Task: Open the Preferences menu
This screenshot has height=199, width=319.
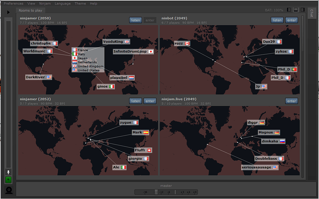Action: (13, 3)
